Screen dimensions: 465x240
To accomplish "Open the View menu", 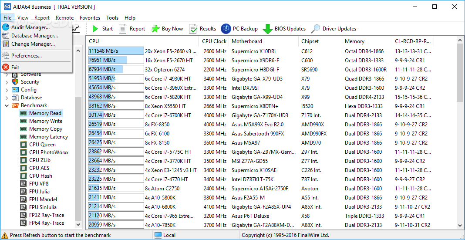I will point(23,18).
